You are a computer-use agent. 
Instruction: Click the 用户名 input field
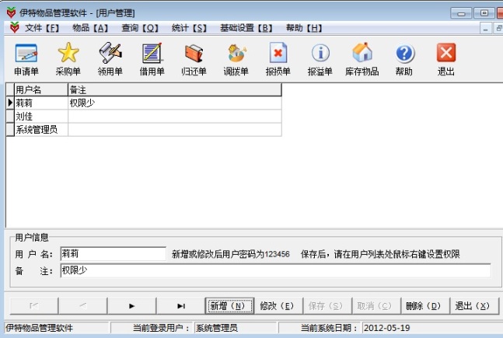point(114,253)
